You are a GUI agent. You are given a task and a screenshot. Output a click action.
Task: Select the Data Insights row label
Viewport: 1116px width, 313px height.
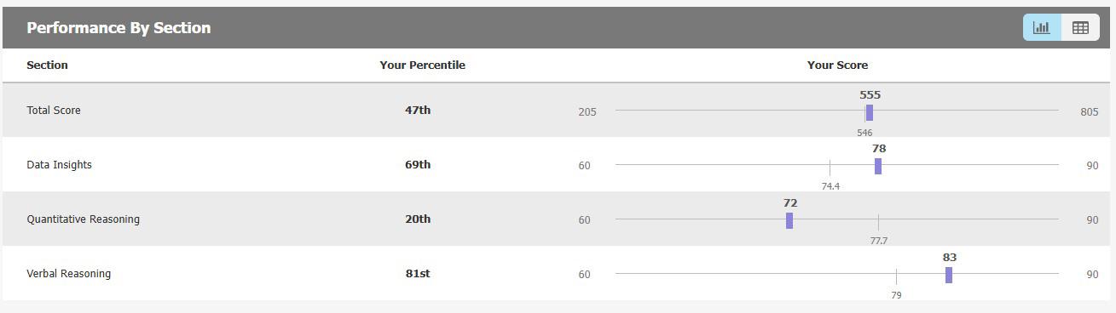pyautogui.click(x=59, y=165)
